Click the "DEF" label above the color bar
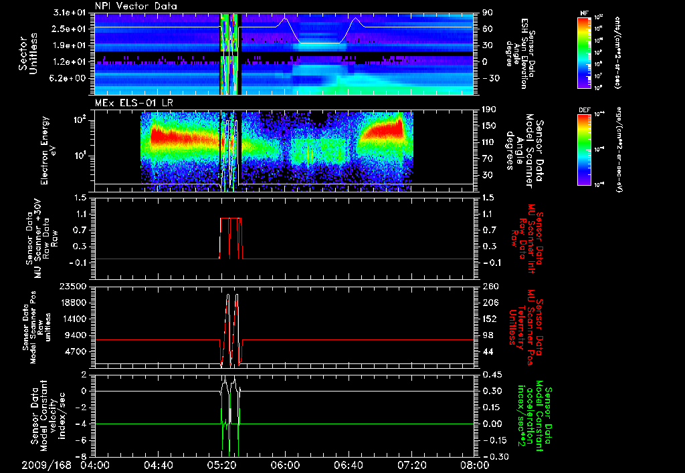 pos(584,110)
